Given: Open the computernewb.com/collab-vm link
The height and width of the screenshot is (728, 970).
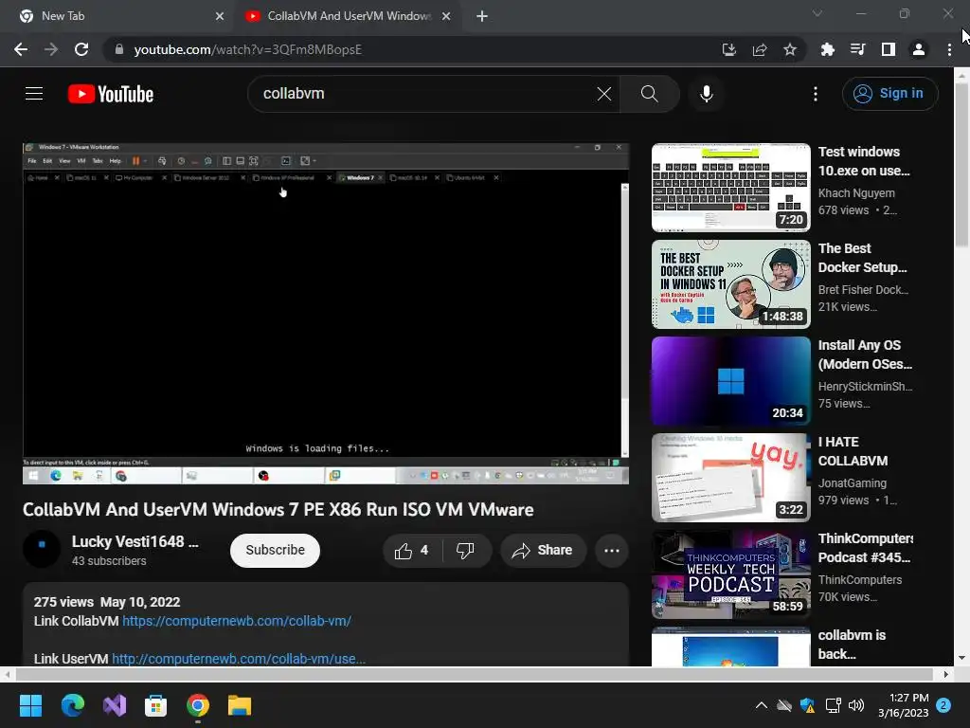Looking at the screenshot, I should (x=236, y=621).
